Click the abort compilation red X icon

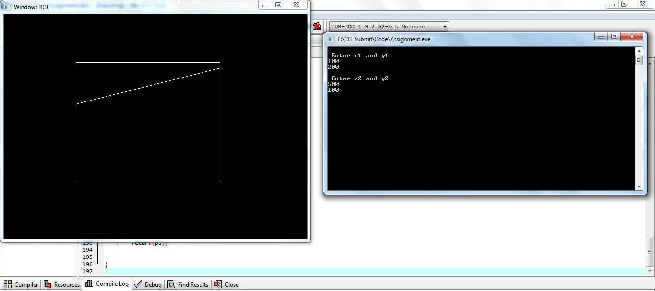tap(316, 26)
